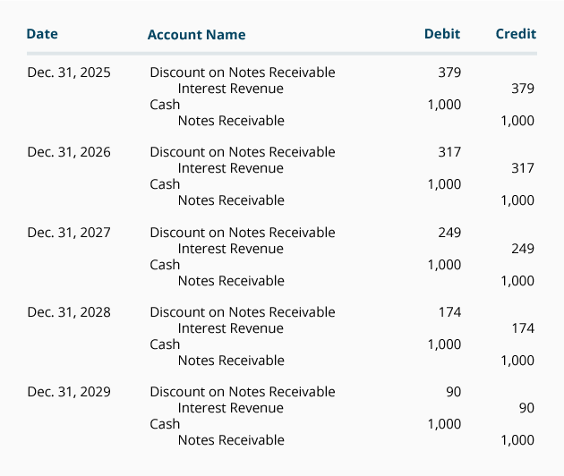564x476 pixels.
Task: Click the 249 debit amount
Action: pyautogui.click(x=449, y=233)
